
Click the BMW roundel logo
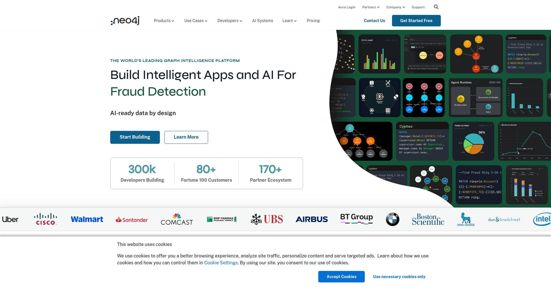[x=392, y=220]
